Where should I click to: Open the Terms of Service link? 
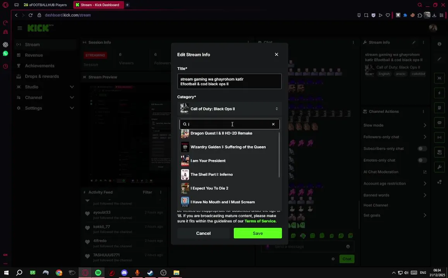[260, 221]
